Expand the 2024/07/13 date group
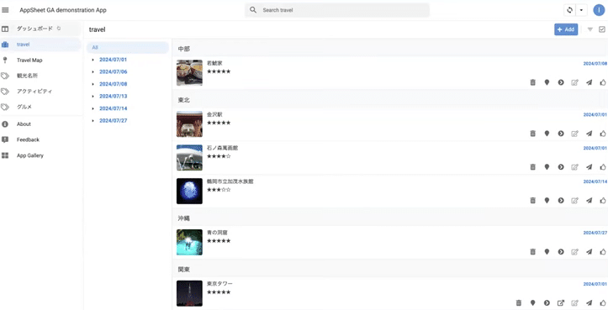Image resolution: width=608 pixels, height=310 pixels. pos(93,96)
